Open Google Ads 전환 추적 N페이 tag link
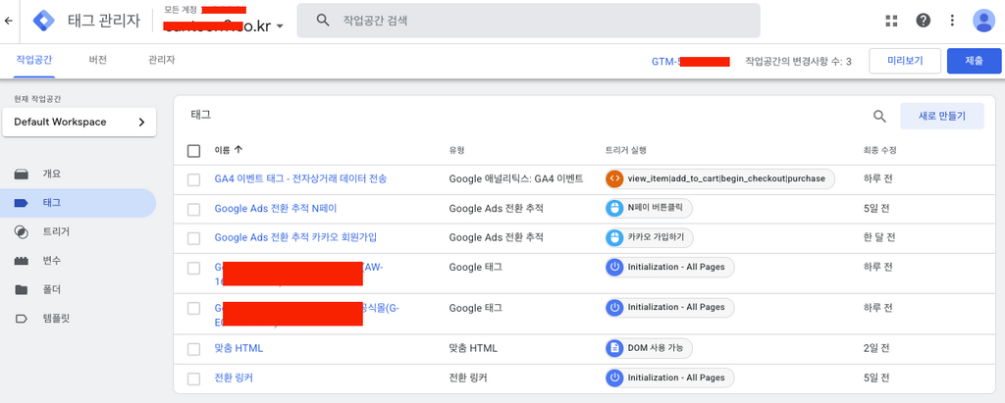Image resolution: width=1005 pixels, height=403 pixels. [x=275, y=208]
